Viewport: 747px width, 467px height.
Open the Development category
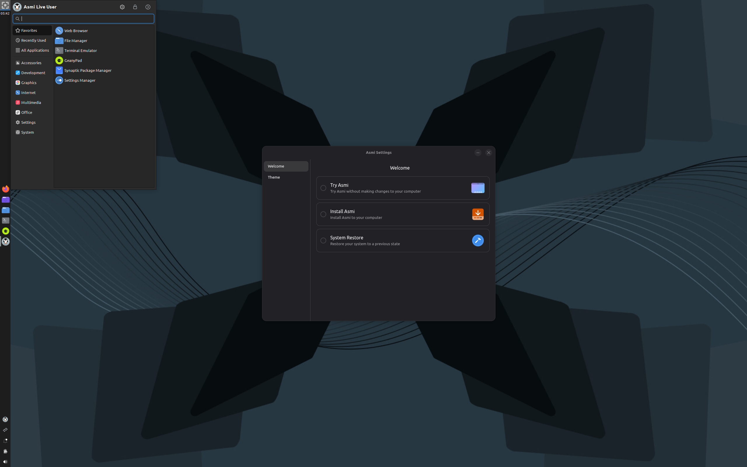[x=32, y=73]
